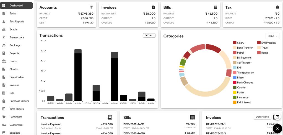The height and width of the screenshot is (135, 283).
Task: Toggle EMI Interest orange legend swatch
Action: [235, 102]
